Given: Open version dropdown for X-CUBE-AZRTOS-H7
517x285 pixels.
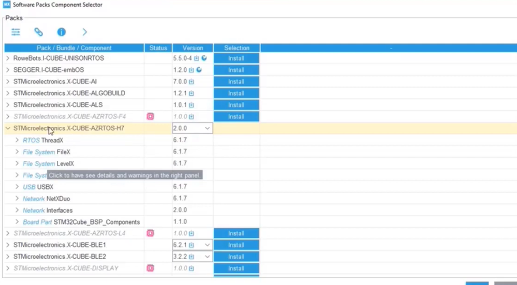Looking at the screenshot, I should (207, 128).
